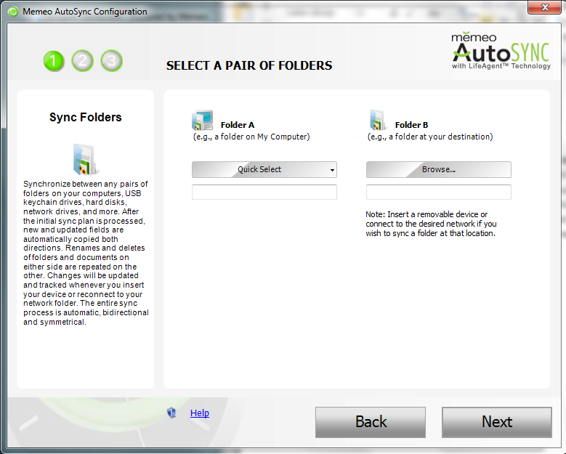Open the Quick Select dropdown

(x=264, y=170)
